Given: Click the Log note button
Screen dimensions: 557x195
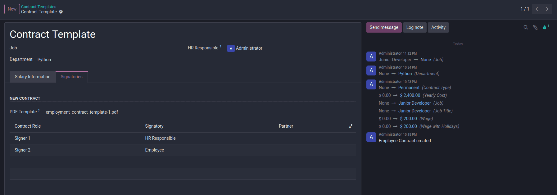Looking at the screenshot, I should [415, 27].
